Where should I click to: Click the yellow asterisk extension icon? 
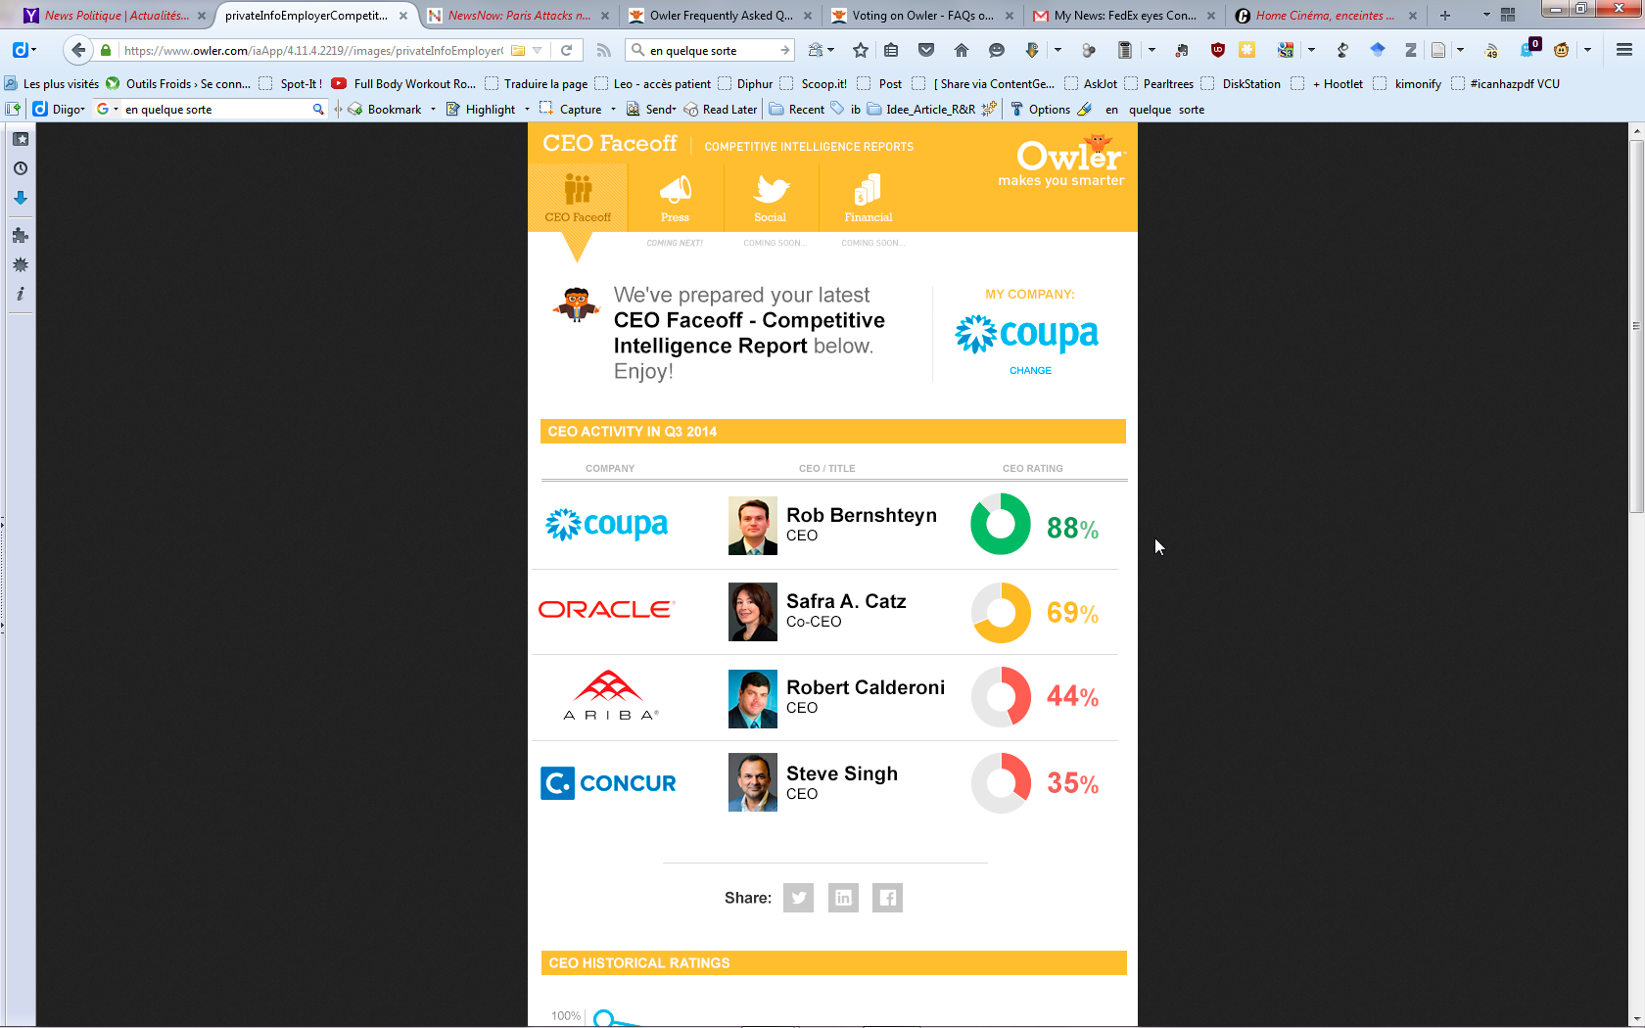(1246, 50)
